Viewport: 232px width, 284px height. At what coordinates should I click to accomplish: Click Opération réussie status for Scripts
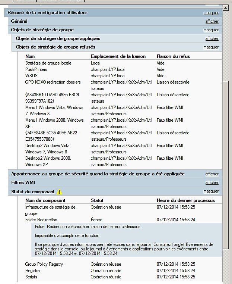tap(106, 277)
